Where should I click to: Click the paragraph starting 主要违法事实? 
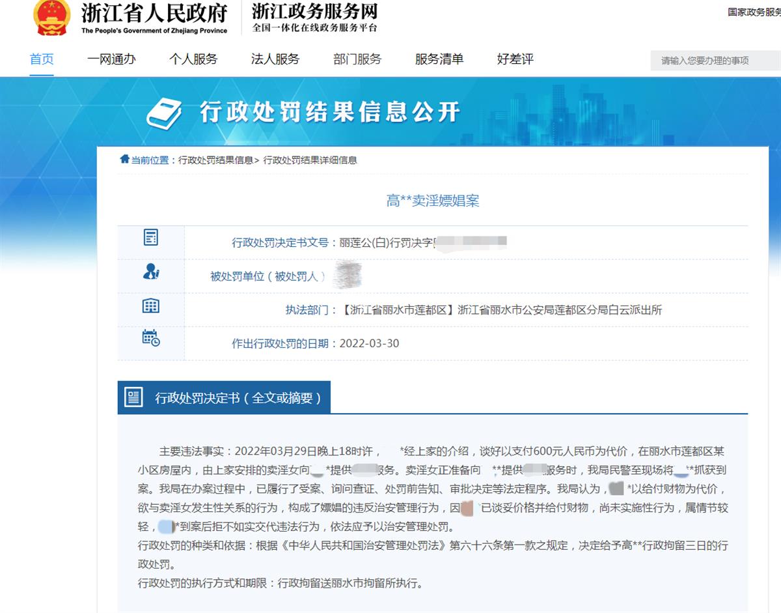pyautogui.click(x=433, y=489)
